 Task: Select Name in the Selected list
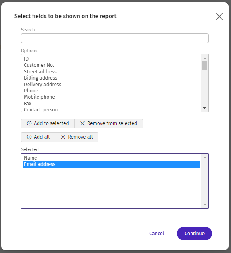(x=112, y=158)
